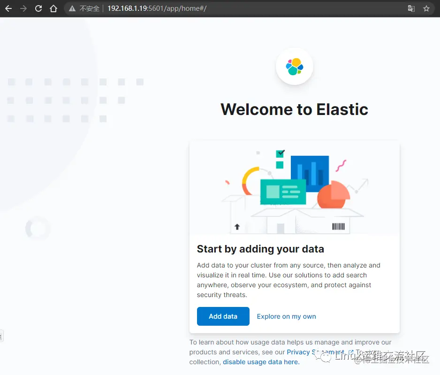Image resolution: width=440 pixels, height=375 pixels.
Task: Follow the disable usage data here link
Action: (261, 362)
